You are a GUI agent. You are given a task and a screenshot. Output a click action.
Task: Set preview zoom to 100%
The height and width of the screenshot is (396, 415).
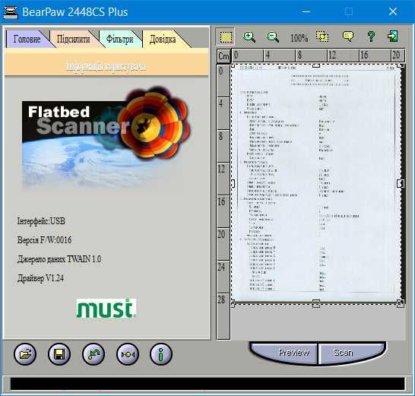(x=299, y=37)
